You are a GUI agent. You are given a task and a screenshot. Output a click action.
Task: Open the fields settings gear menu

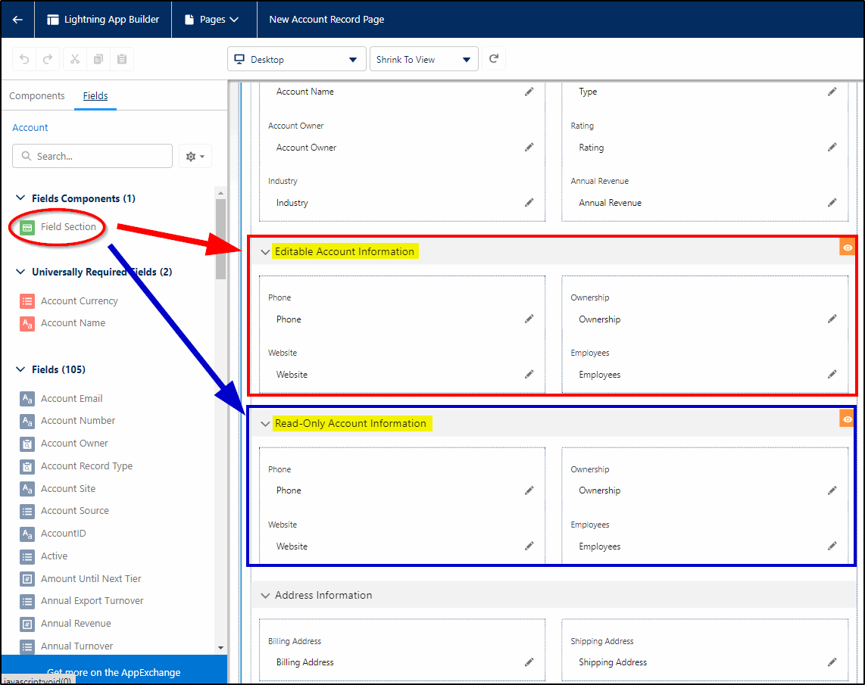(x=195, y=156)
